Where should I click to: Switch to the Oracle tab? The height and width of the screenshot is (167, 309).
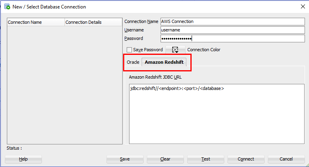pos(133,62)
